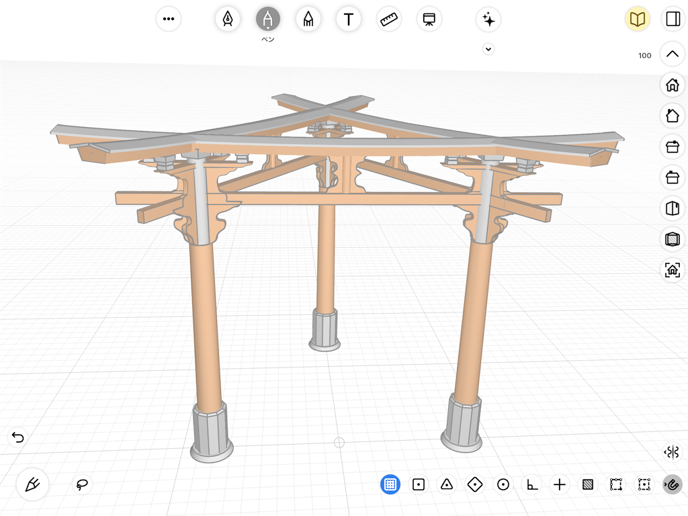688x516 pixels.
Task: Select the side view cube icon
Action: click(x=672, y=208)
